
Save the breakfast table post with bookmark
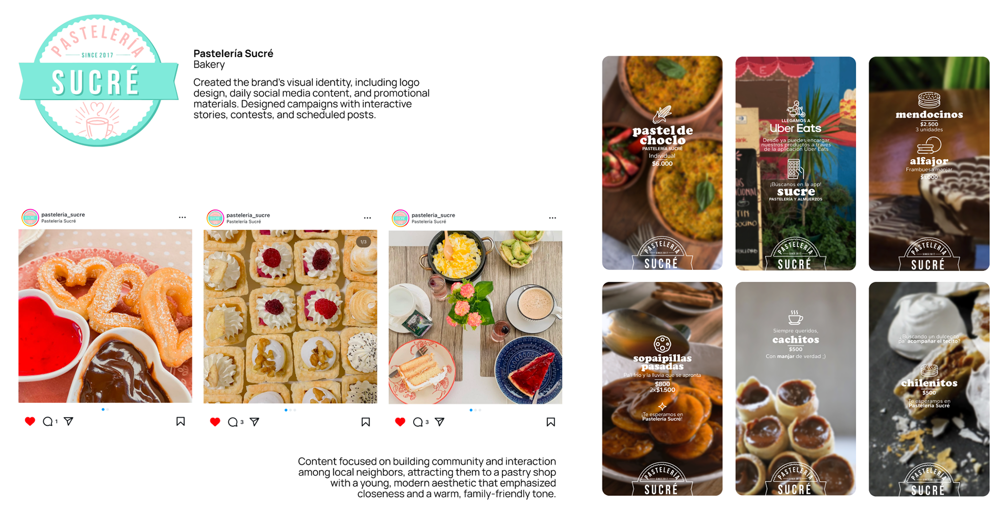(x=551, y=422)
